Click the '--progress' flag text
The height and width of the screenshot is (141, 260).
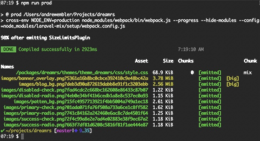click(x=186, y=20)
